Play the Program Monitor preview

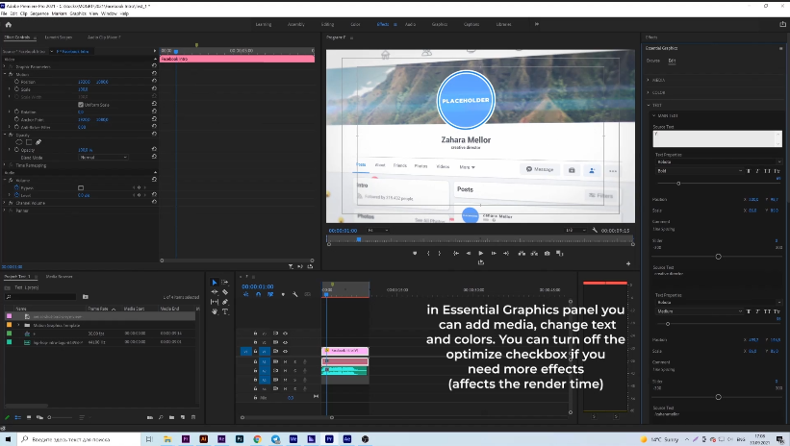(x=481, y=253)
